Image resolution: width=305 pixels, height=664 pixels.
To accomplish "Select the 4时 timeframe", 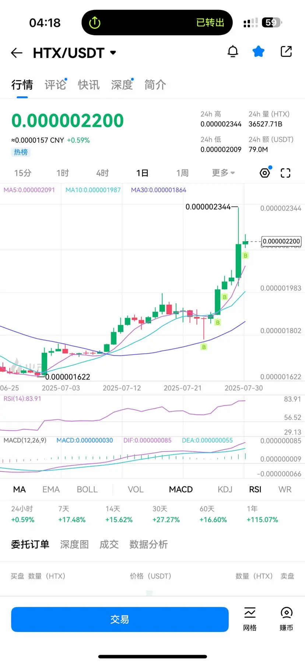I will [x=102, y=173].
